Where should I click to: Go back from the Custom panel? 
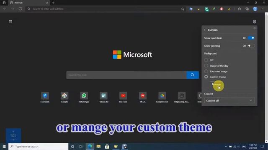pos(205,30)
